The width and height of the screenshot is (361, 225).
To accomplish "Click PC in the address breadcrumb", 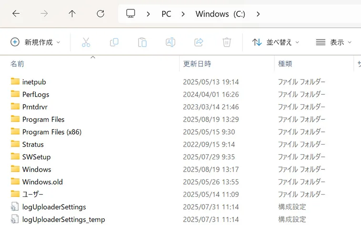I will tap(166, 14).
